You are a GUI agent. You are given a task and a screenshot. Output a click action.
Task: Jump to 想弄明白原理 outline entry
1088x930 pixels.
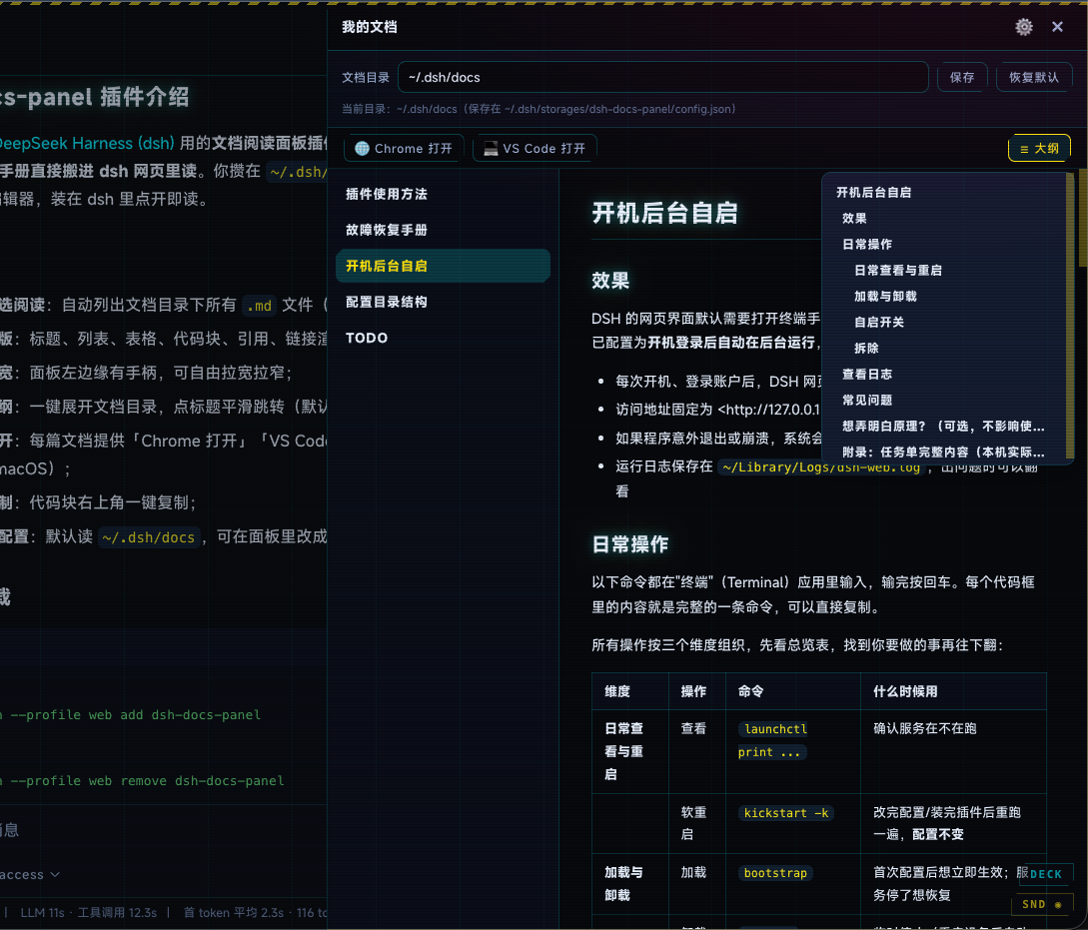click(943, 427)
